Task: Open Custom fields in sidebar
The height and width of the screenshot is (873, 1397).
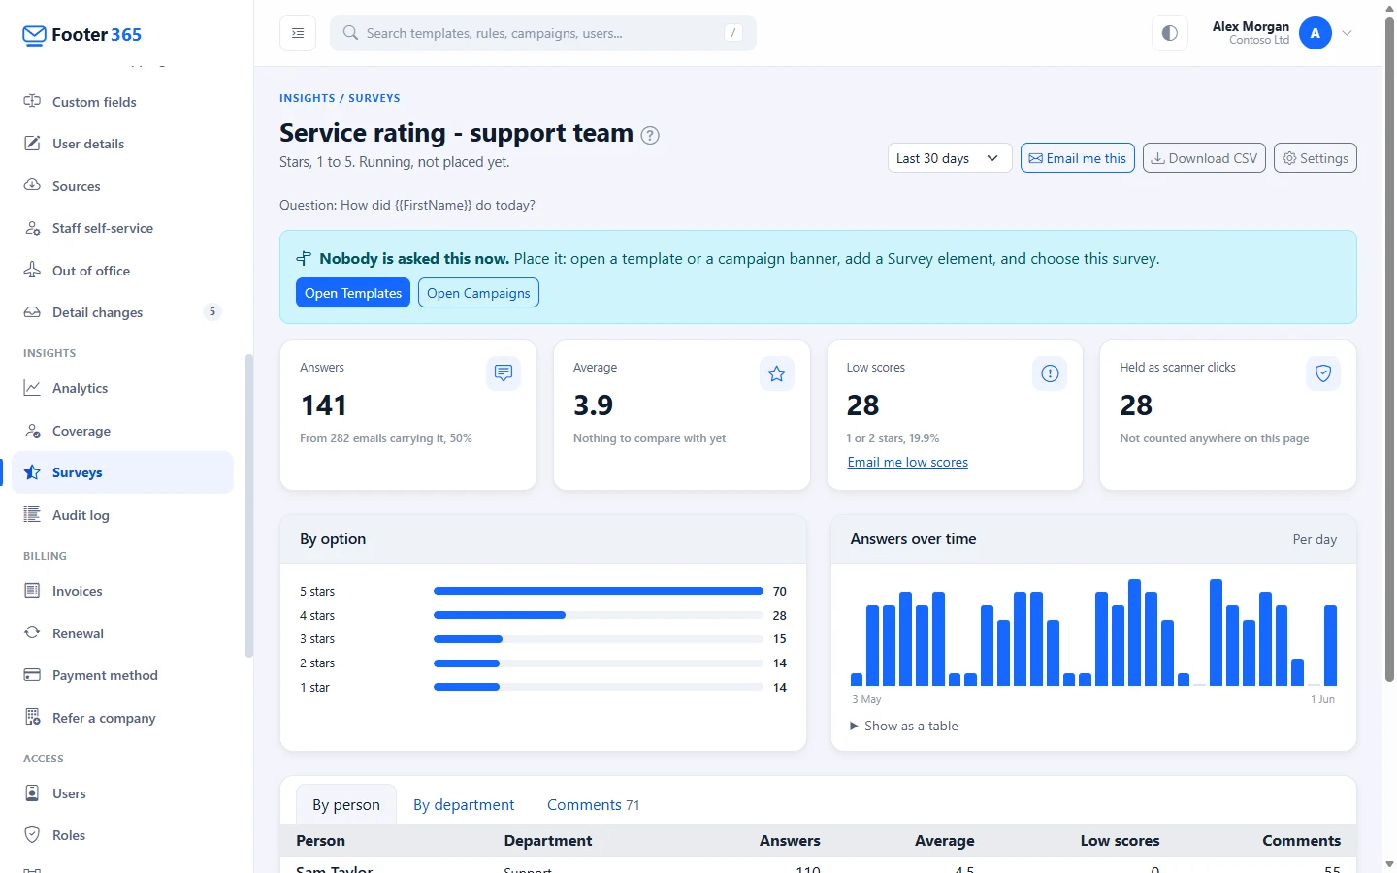Action: pyautogui.click(x=122, y=102)
